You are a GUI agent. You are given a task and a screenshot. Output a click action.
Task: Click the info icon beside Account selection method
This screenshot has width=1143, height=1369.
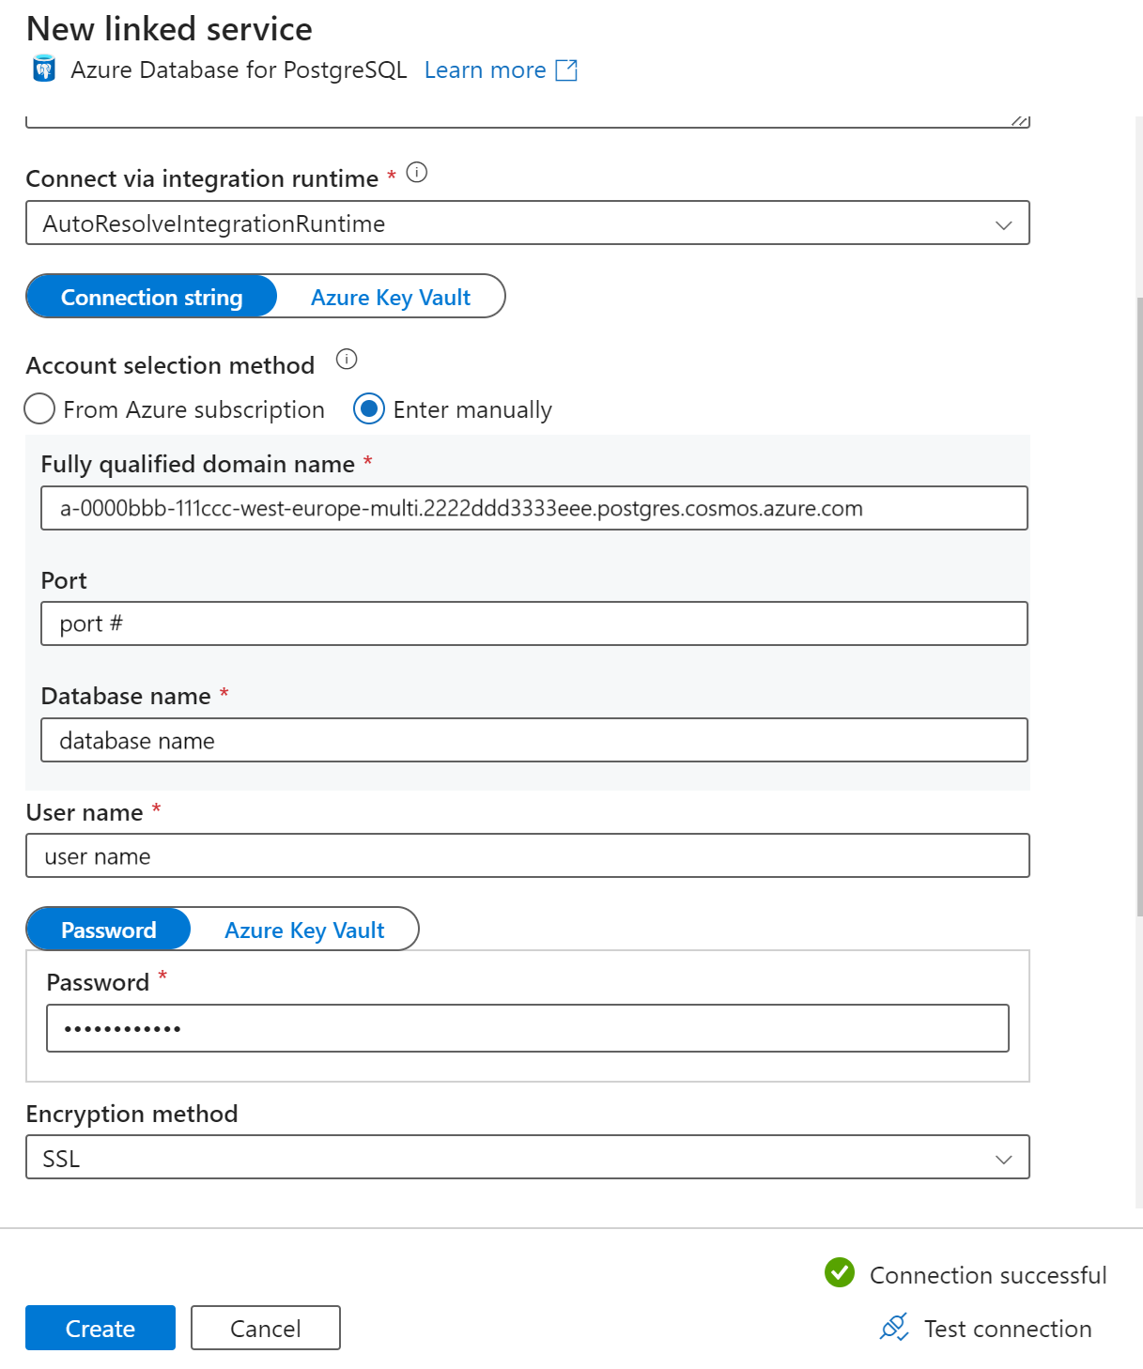point(345,359)
